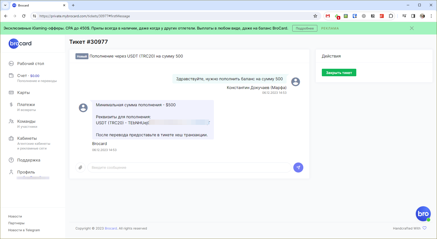The height and width of the screenshot is (239, 437).
Task: Close the Brocard browser tab
Action: pos(64,5)
